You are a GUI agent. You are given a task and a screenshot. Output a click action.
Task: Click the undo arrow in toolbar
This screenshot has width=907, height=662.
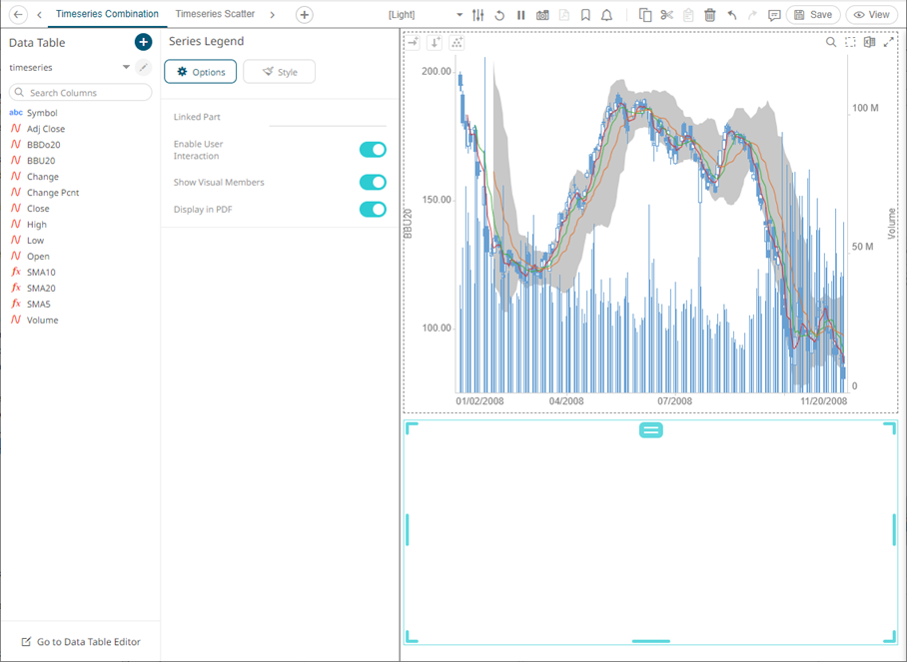pyautogui.click(x=732, y=15)
